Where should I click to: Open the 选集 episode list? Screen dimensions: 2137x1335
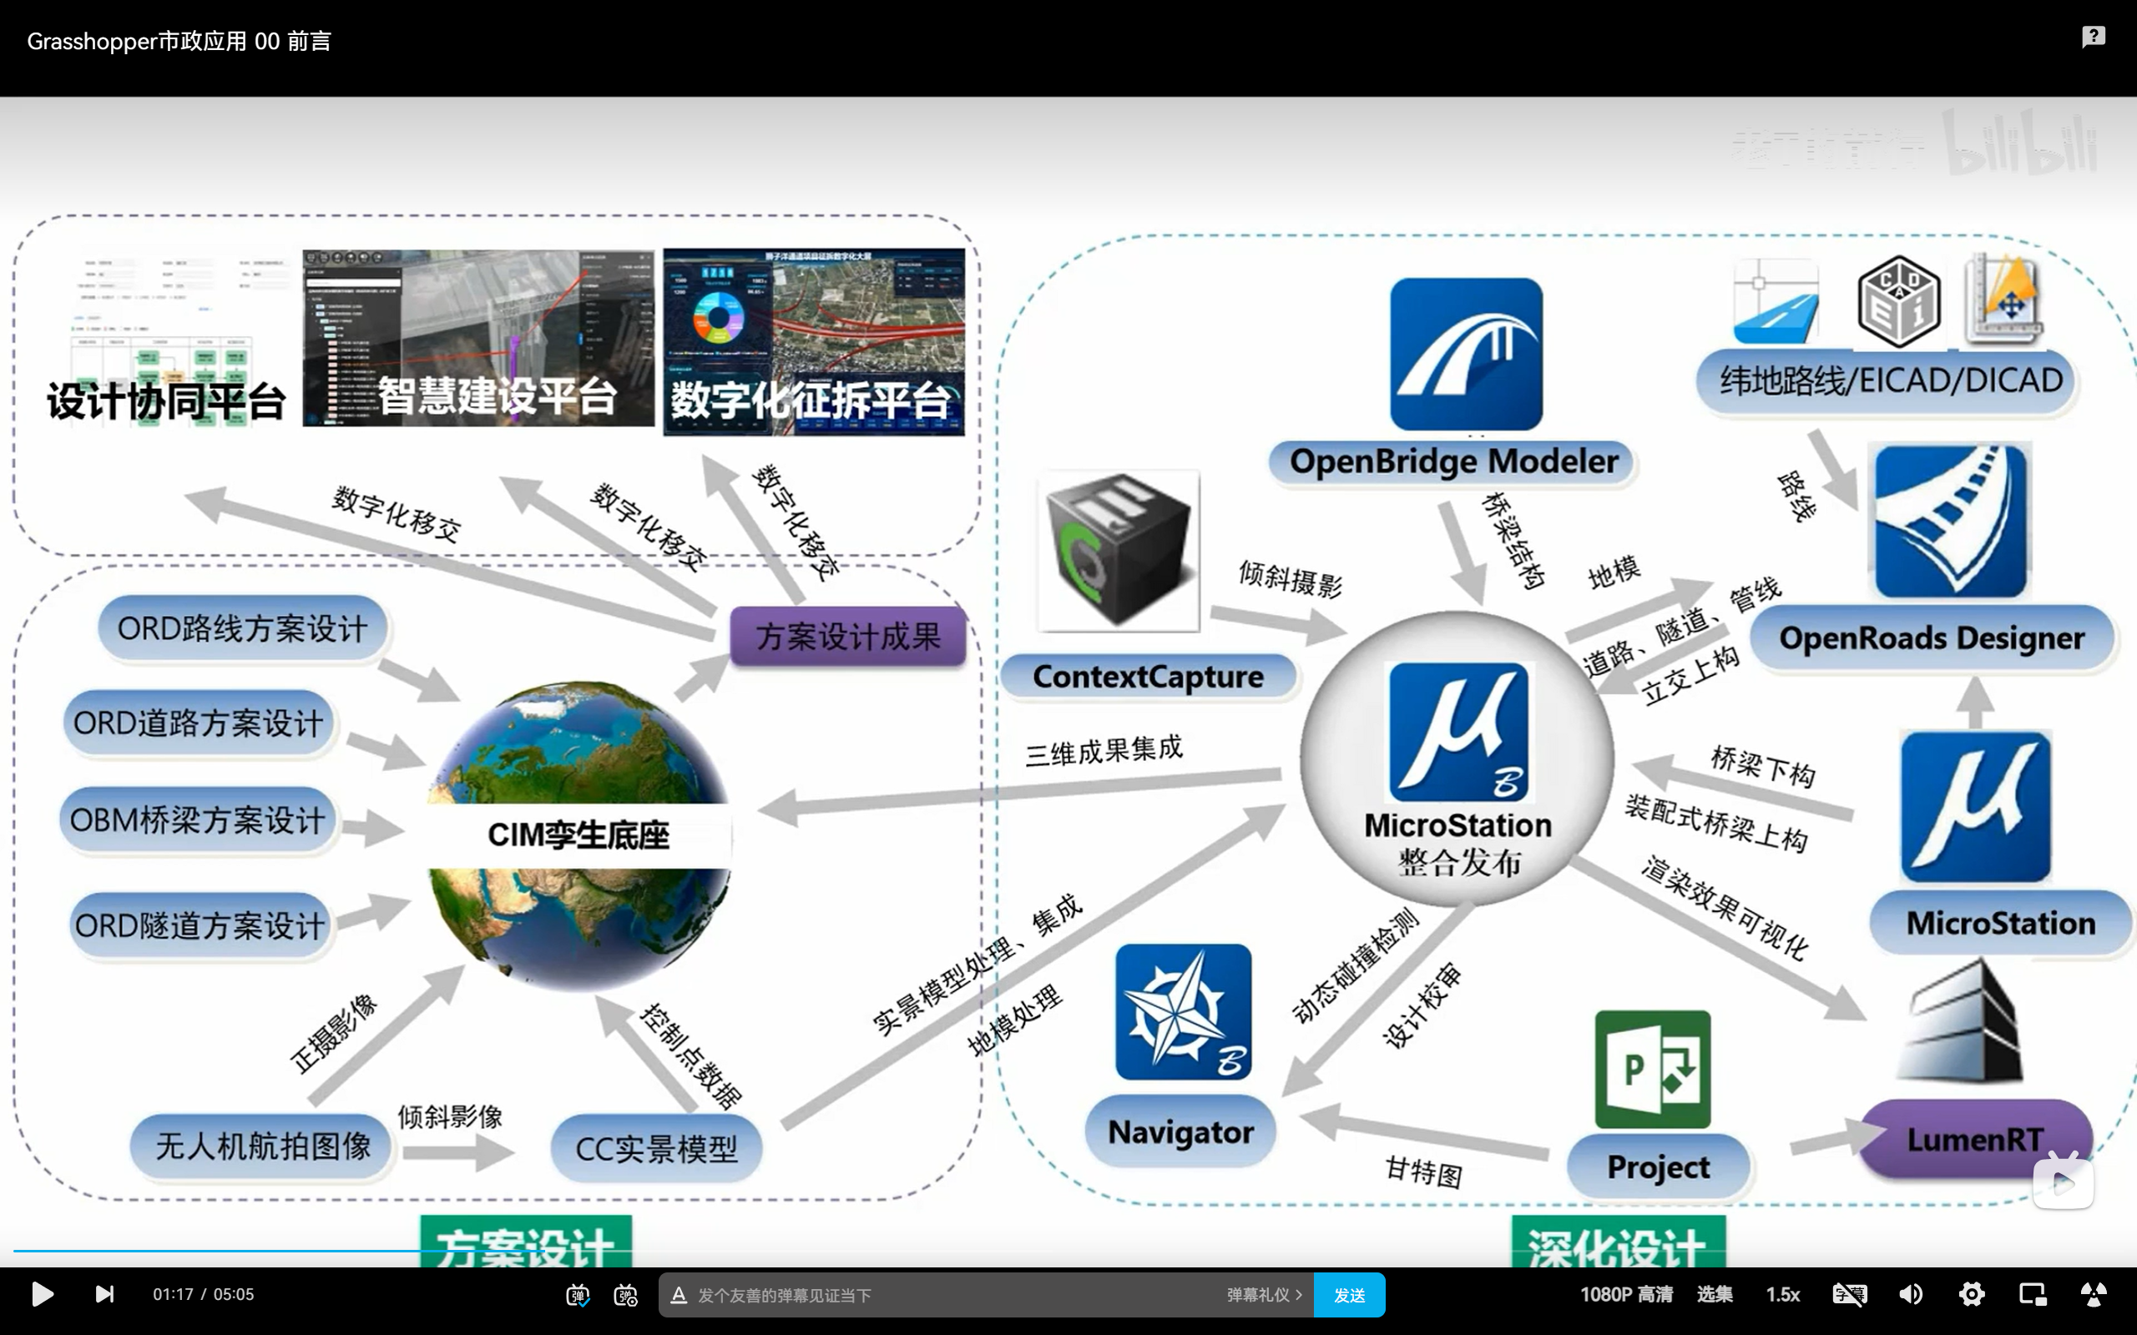click(x=1714, y=1294)
